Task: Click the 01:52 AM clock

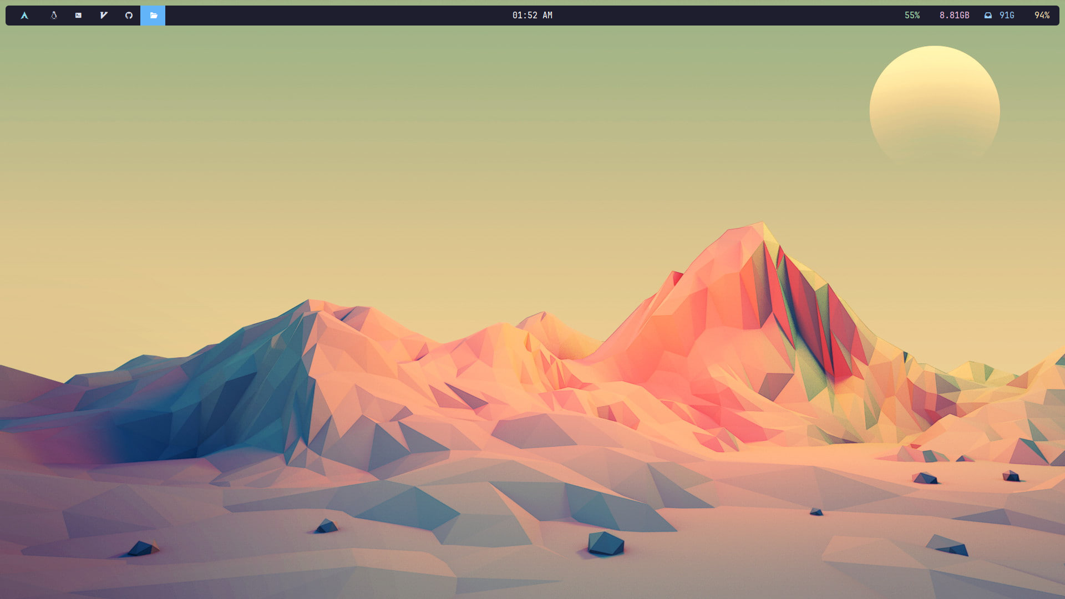Action: [532, 16]
